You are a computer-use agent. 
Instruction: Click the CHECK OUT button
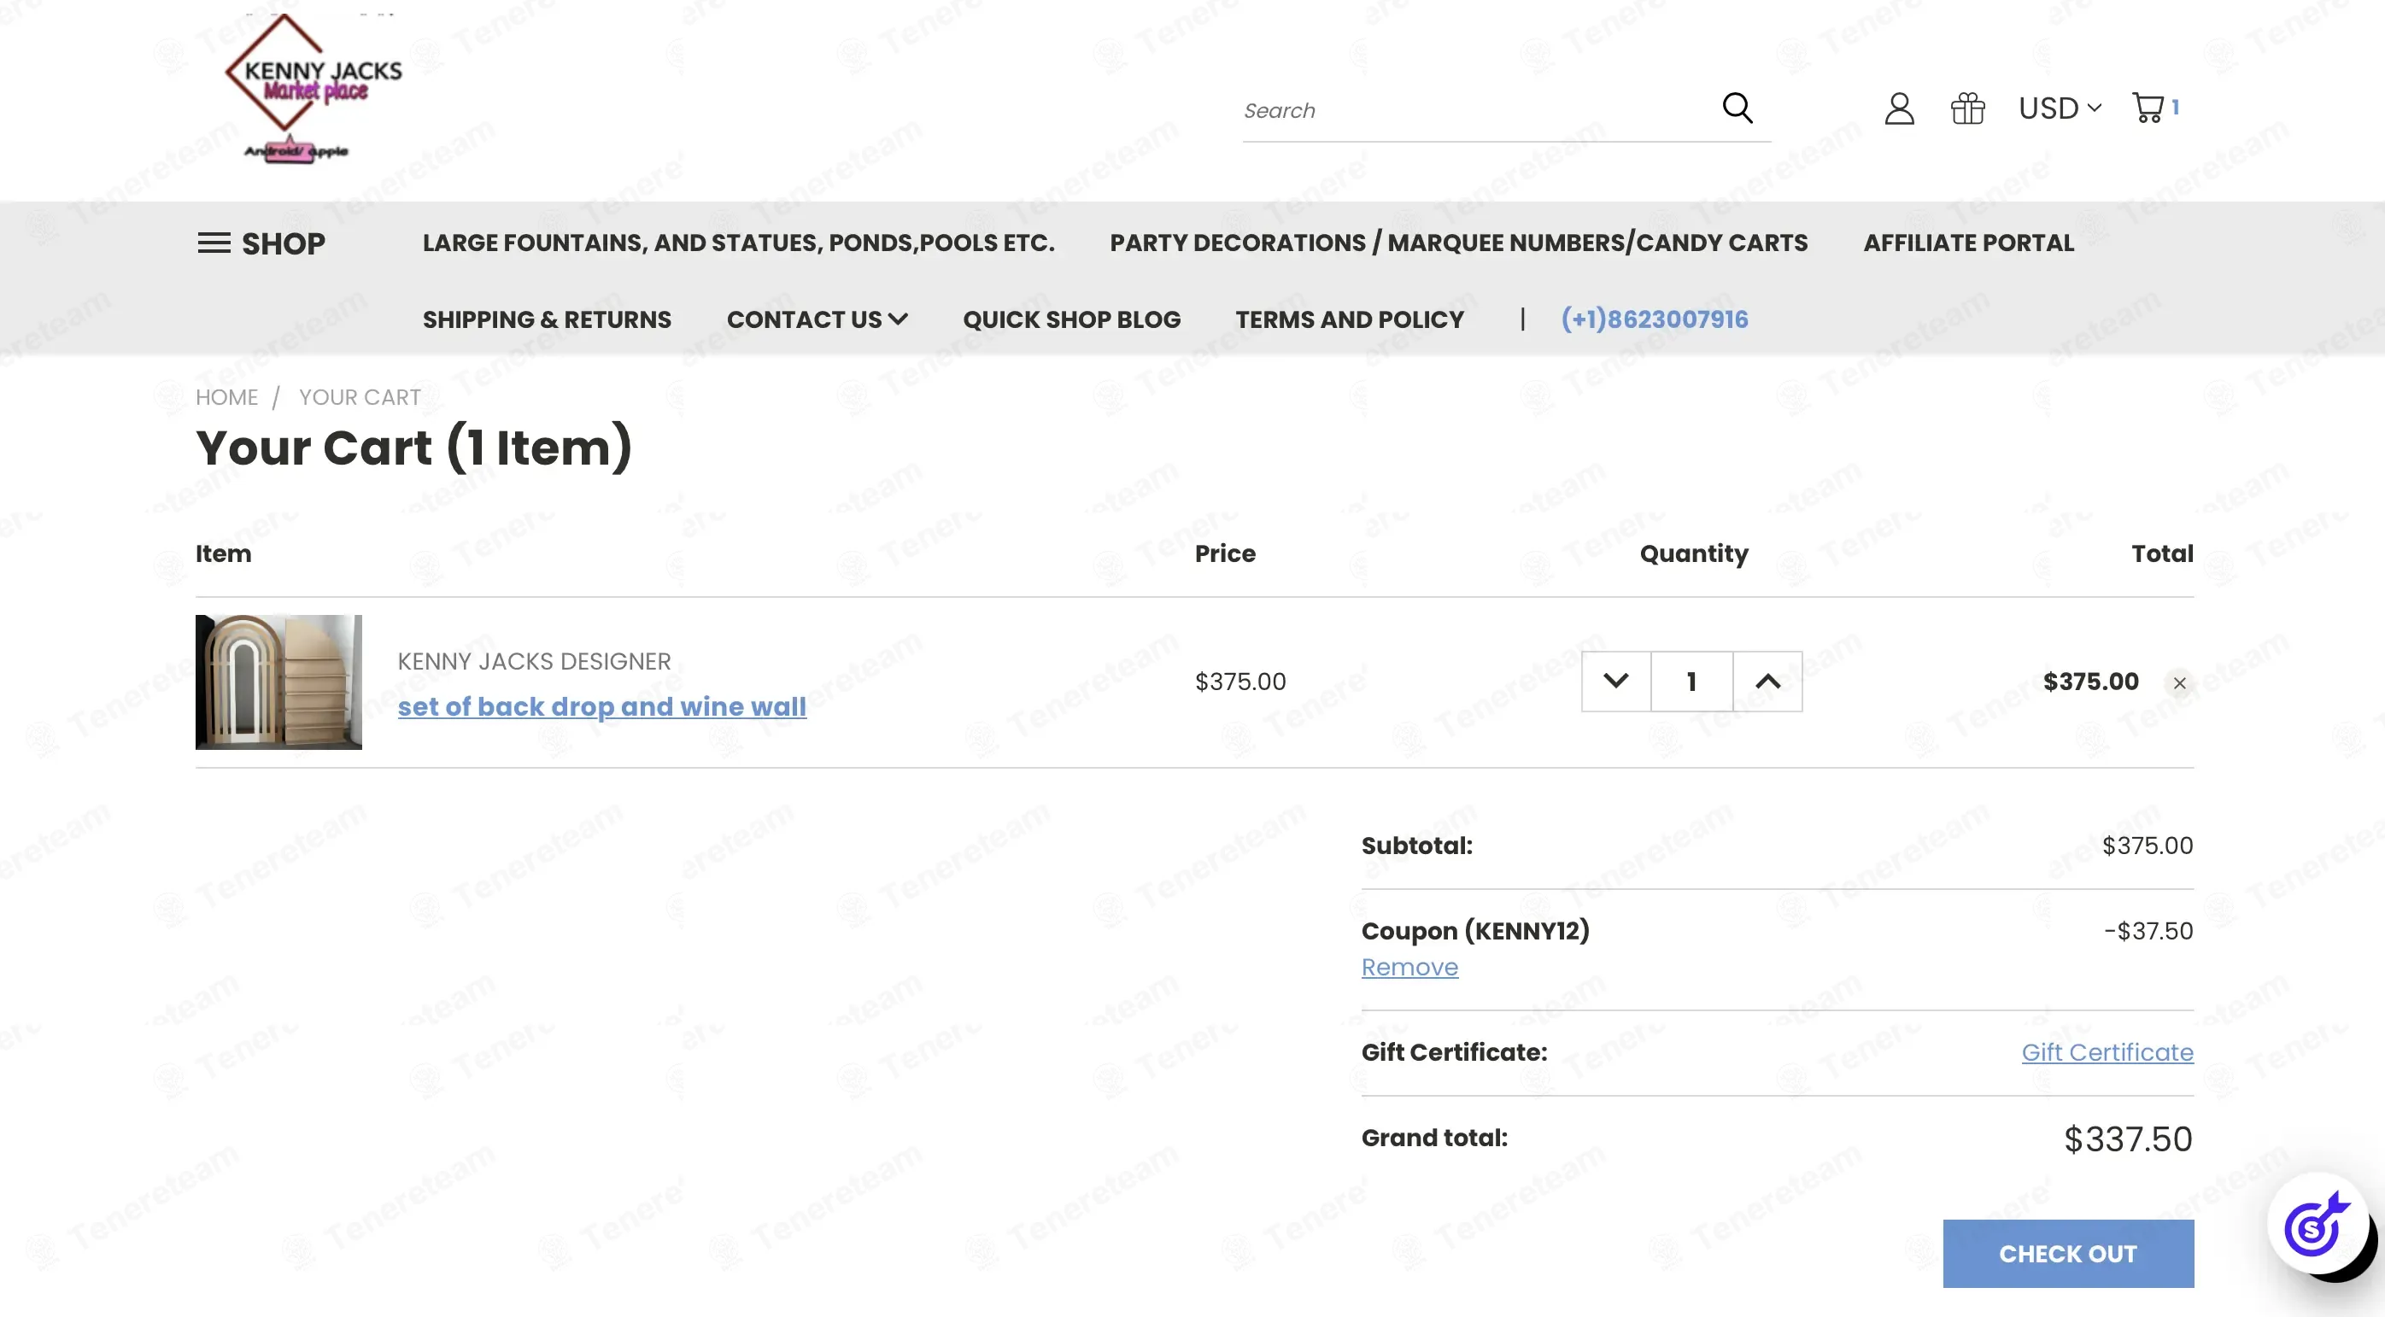tap(2067, 1253)
